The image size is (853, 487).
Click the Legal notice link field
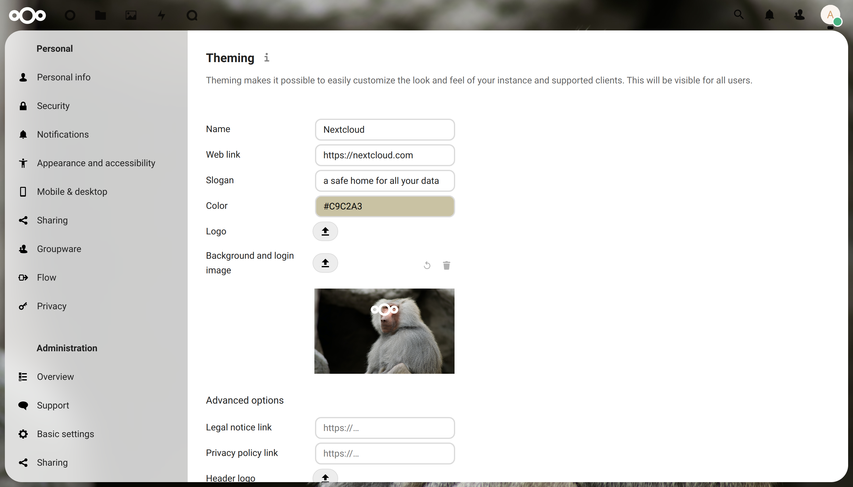(x=385, y=427)
